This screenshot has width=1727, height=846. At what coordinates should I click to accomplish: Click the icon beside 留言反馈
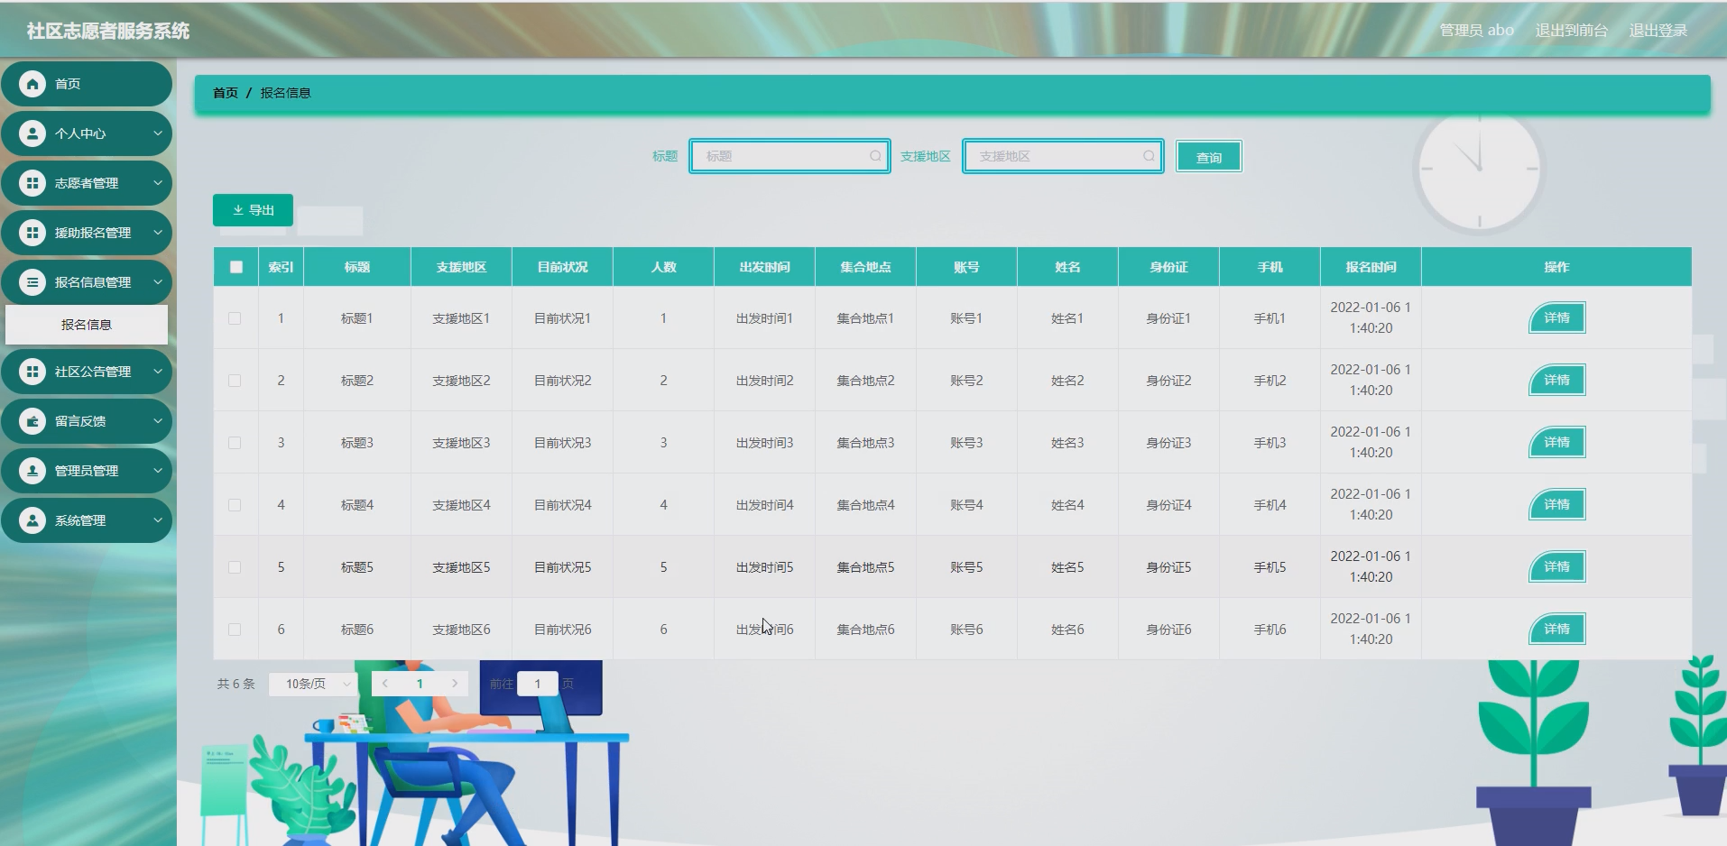click(x=32, y=421)
